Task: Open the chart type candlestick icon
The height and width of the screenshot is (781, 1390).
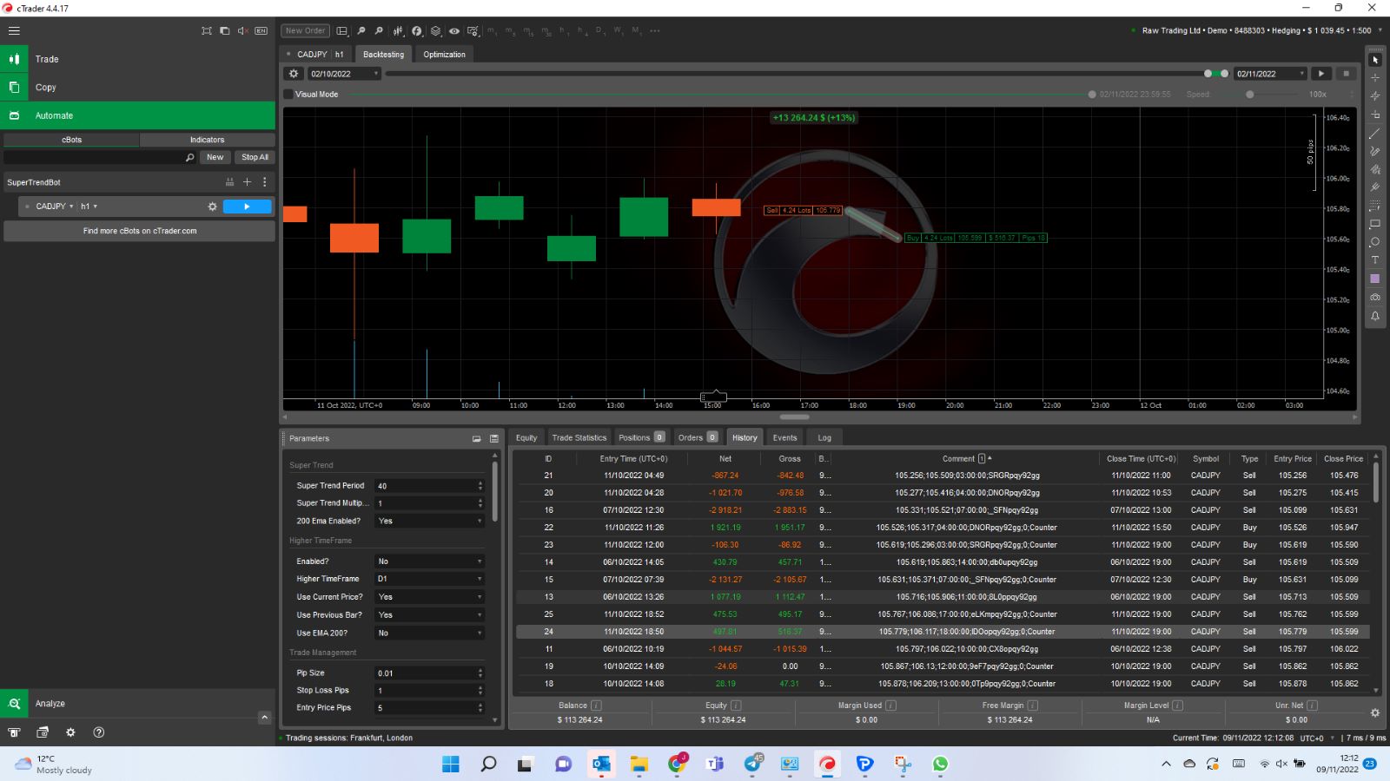Action: point(398,30)
